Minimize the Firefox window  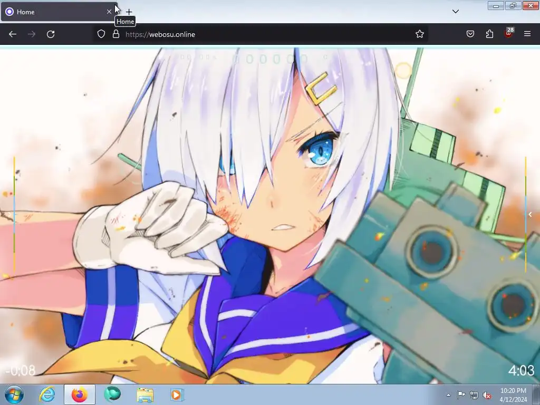coord(496,5)
